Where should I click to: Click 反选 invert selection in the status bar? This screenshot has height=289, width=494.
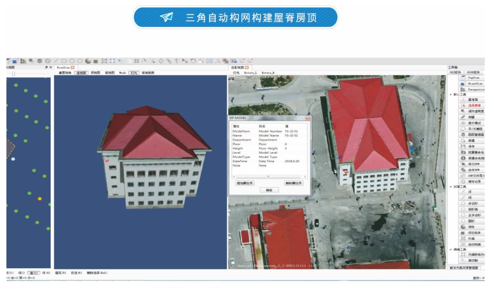77,273
